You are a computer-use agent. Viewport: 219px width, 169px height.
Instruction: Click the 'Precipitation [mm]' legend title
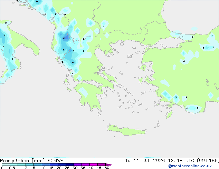click(x=22, y=161)
